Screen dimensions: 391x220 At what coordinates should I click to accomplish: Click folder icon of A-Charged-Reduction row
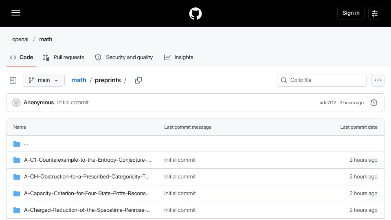tap(17, 210)
